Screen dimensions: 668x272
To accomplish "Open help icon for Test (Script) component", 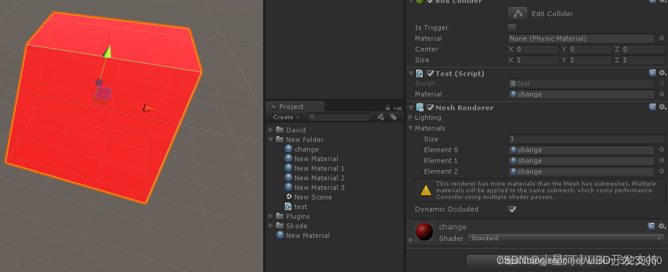I will point(652,73).
